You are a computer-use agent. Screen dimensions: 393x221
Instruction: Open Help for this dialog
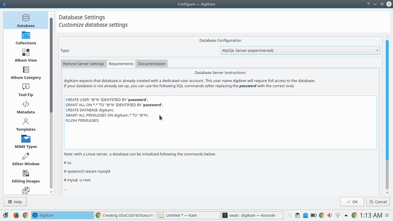click(15, 202)
